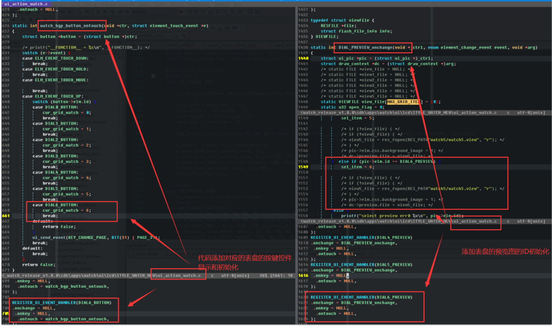552x328 pixels.
Task: Click the line 'struct button *button = (struct button *)ctr;'
Action: click(79, 37)
